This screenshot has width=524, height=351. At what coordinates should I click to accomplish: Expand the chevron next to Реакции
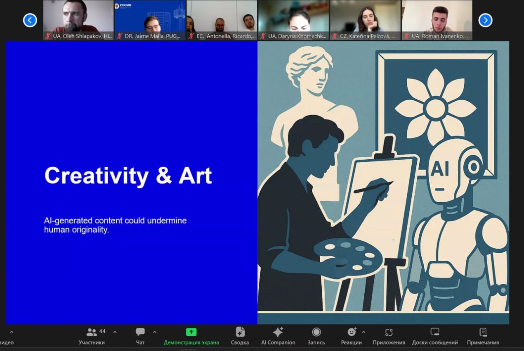click(363, 332)
